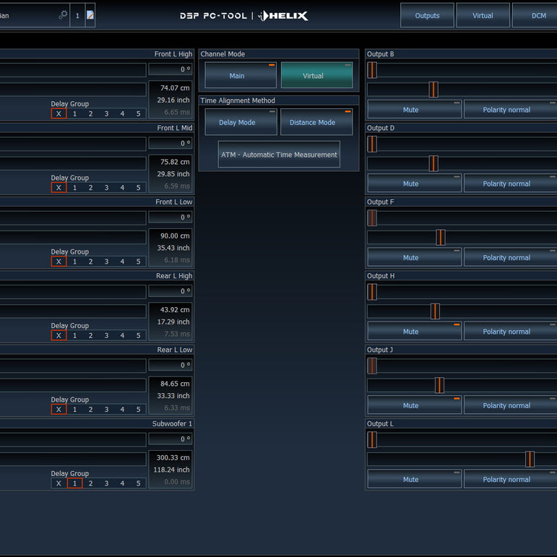Image resolution: width=557 pixels, height=557 pixels.
Task: Click the gear settings icon in top bar
Action: pos(63,14)
